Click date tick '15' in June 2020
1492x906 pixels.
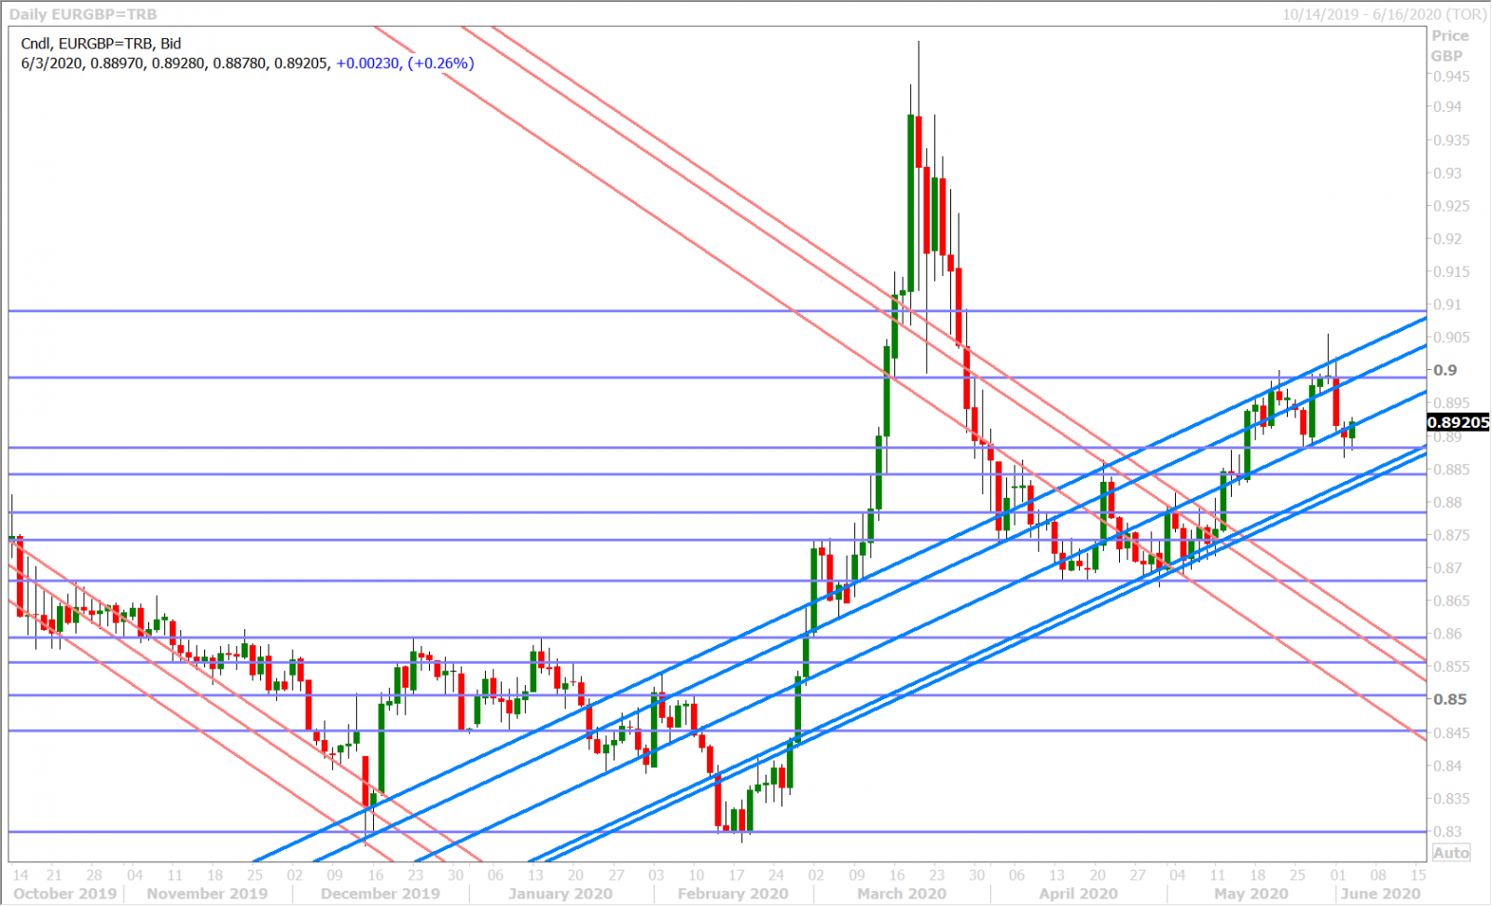coord(1418,875)
